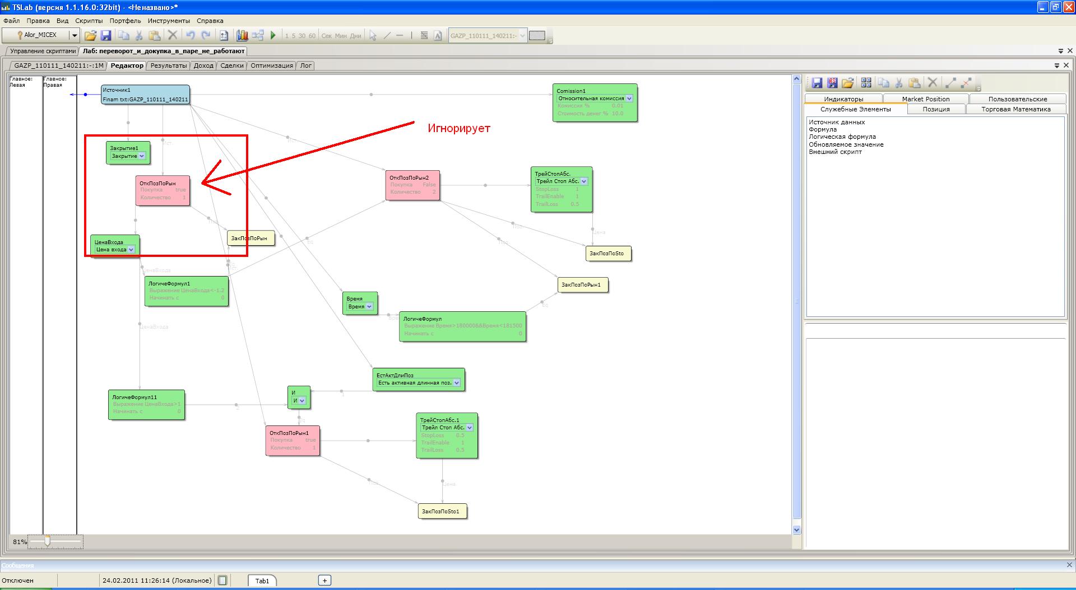Expand Время block dropdown
The image size is (1076, 590).
click(369, 307)
